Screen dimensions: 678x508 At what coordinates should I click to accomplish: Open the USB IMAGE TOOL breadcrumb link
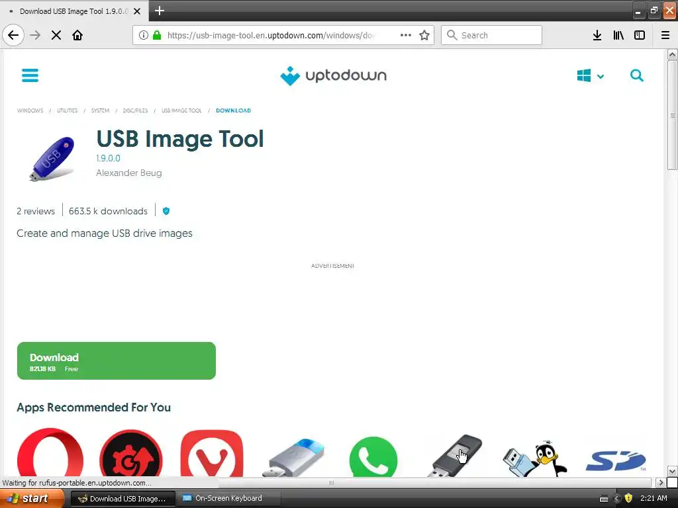[x=181, y=110]
